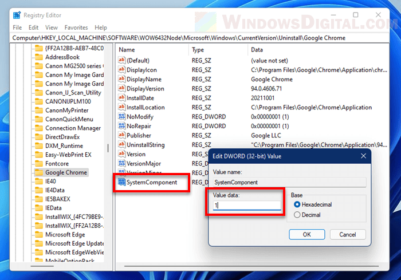Click the registry path address bar

click(x=199, y=38)
